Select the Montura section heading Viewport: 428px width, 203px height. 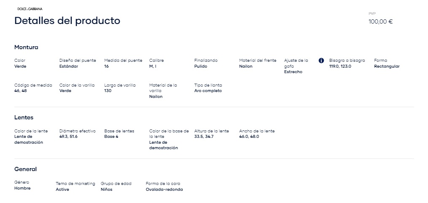coord(26,47)
